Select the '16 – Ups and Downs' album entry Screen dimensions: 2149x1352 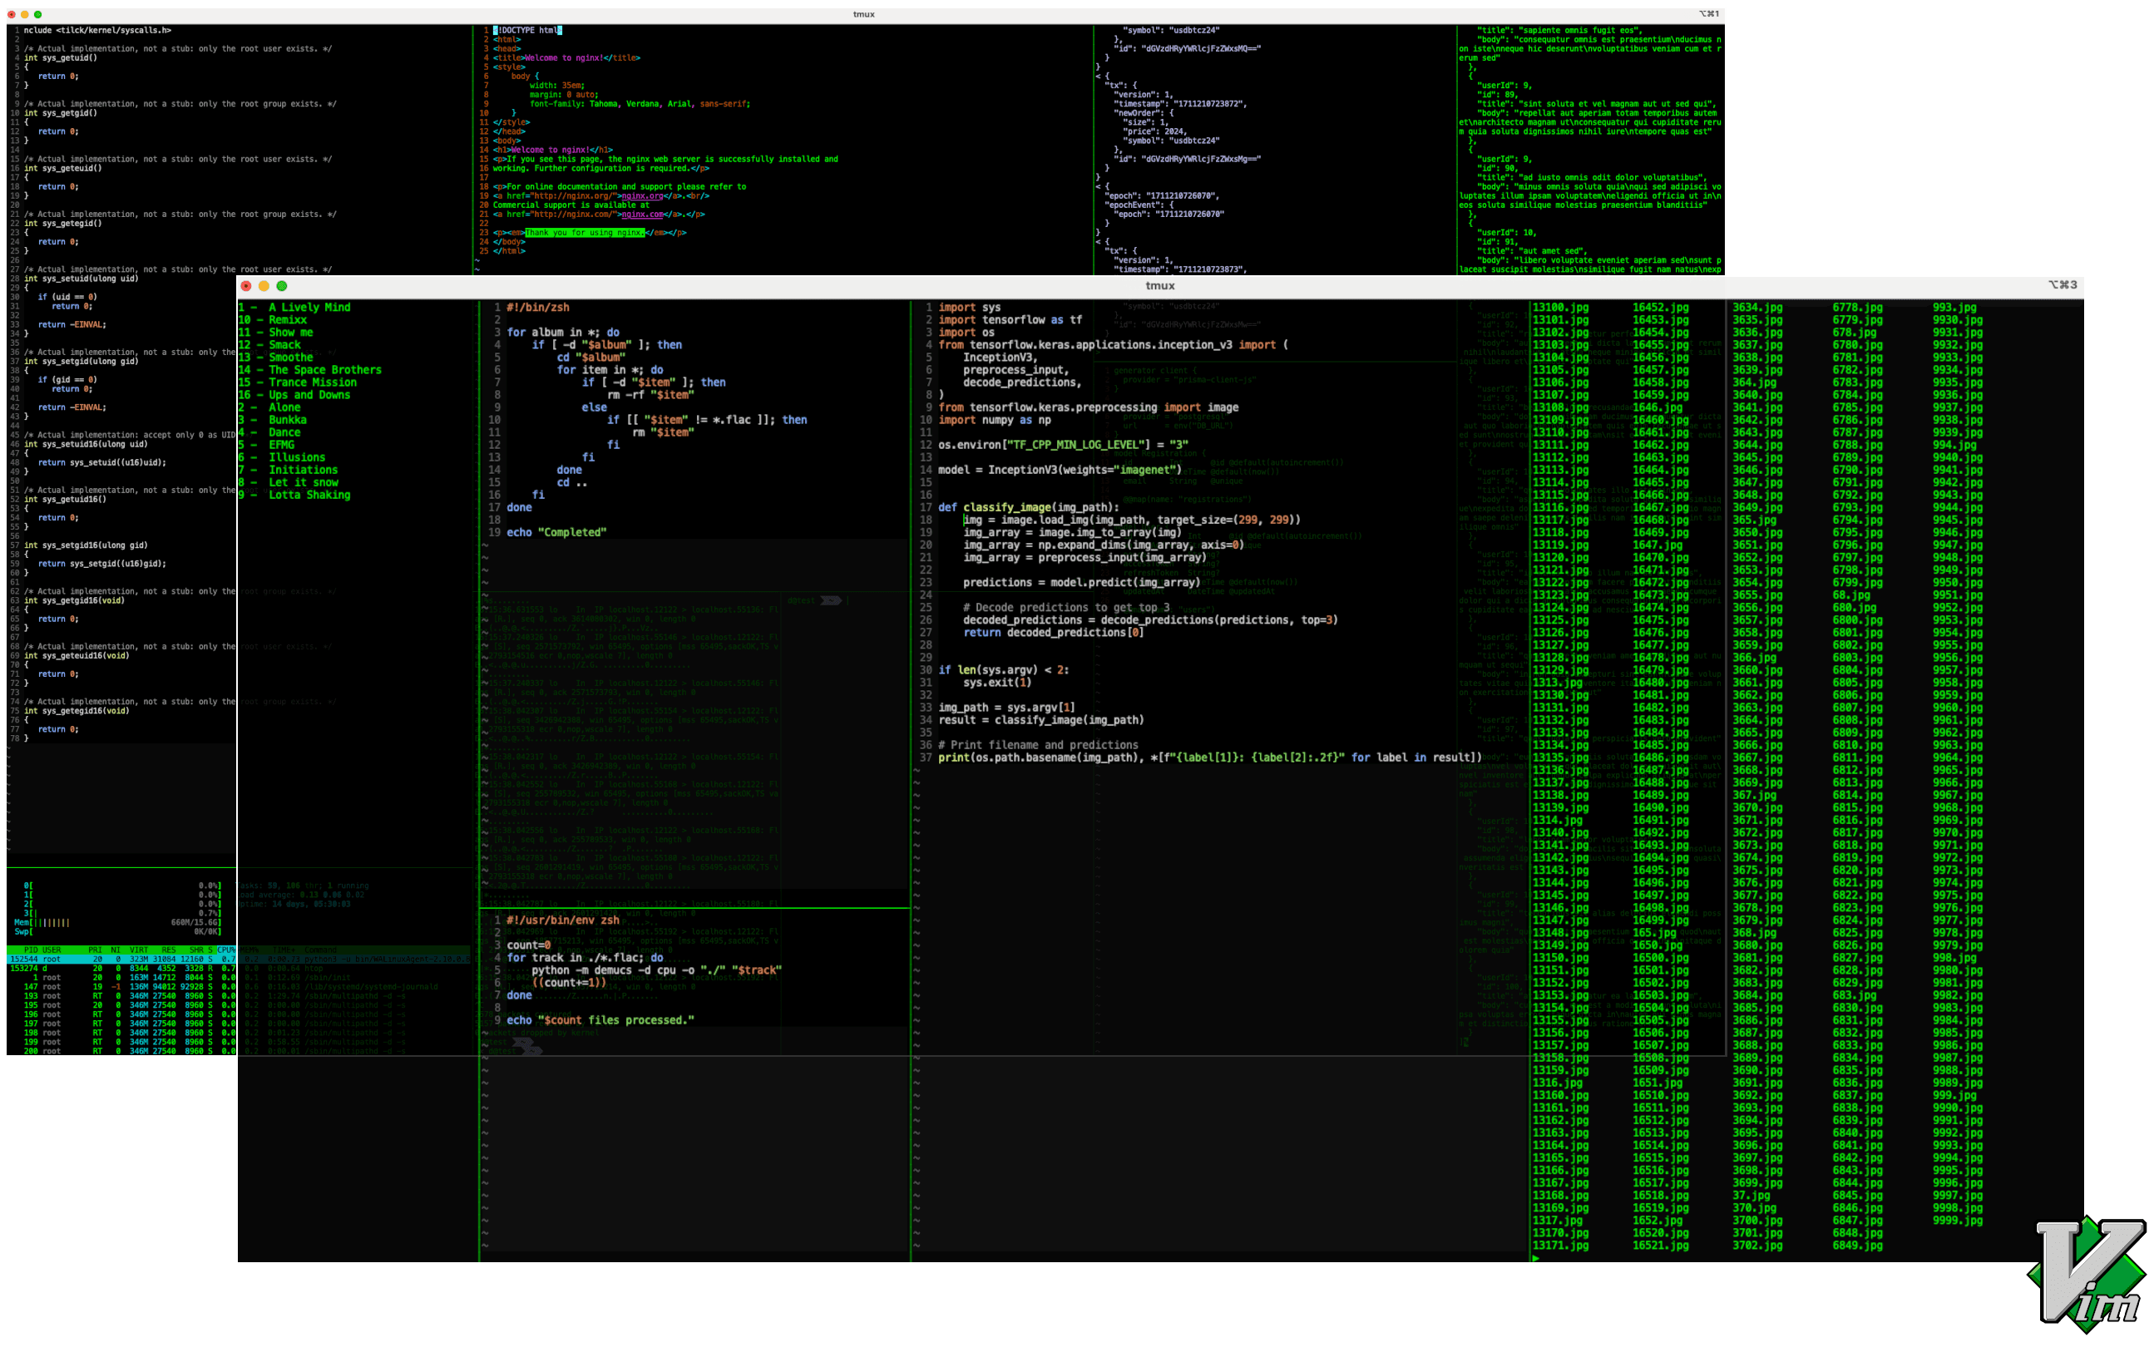(294, 394)
